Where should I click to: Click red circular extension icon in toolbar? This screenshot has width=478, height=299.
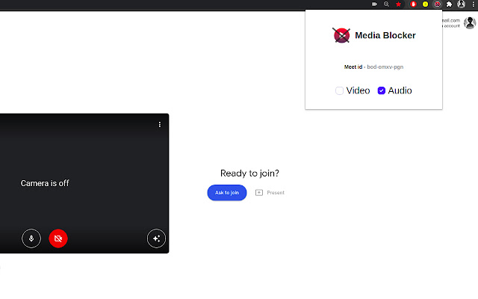pos(413,4)
